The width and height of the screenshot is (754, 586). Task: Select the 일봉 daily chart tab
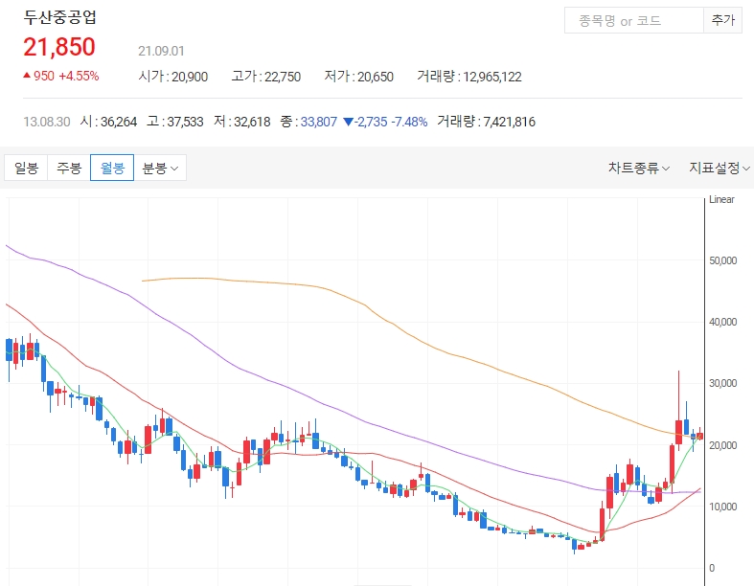tap(26, 168)
